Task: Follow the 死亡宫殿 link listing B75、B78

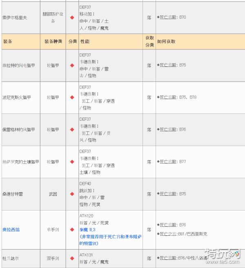Action: point(168,97)
